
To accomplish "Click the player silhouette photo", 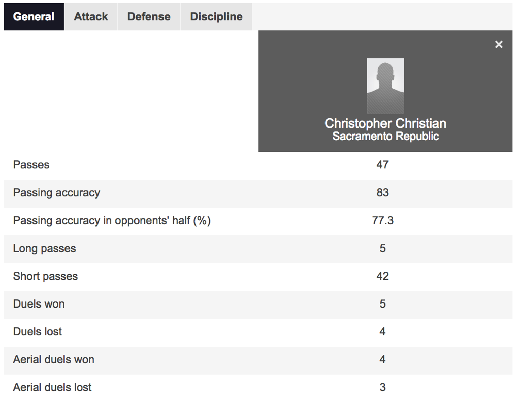I will pos(385,86).
